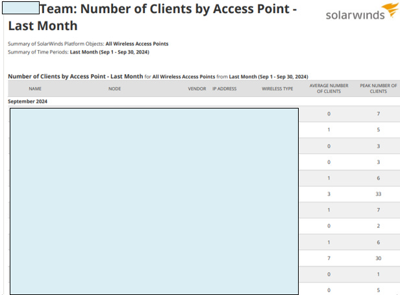Click the NAME column header

35,88
